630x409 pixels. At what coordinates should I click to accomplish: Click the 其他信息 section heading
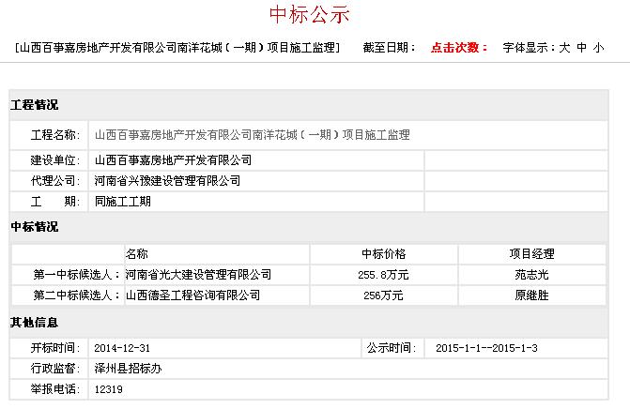coord(35,323)
